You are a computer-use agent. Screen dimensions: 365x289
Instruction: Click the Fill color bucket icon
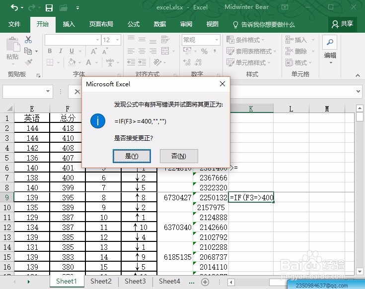click(72, 62)
